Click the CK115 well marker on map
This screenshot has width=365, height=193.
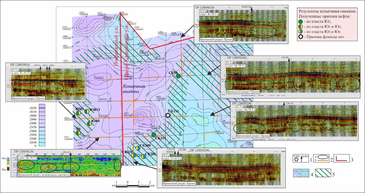(x=154, y=135)
